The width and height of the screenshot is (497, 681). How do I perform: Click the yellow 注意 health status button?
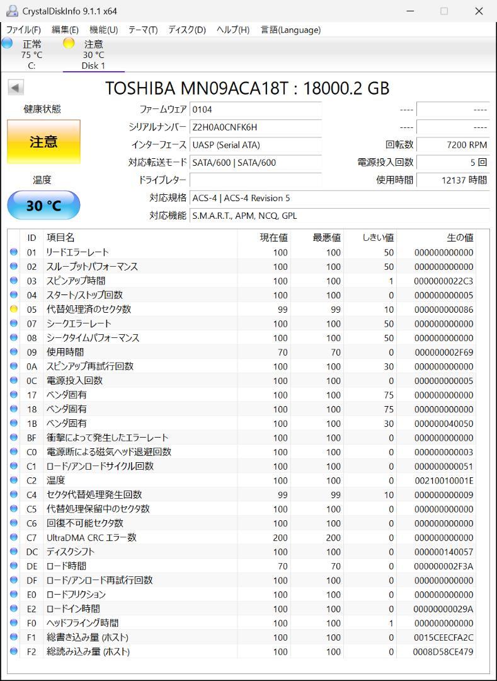[44, 142]
